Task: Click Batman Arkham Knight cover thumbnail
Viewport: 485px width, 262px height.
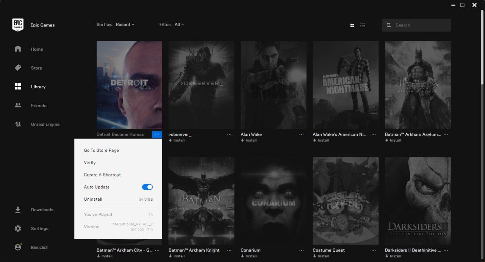Action: coord(201,201)
